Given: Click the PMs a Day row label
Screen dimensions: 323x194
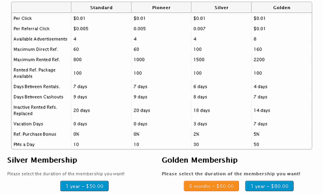Looking at the screenshot, I should point(24,144).
